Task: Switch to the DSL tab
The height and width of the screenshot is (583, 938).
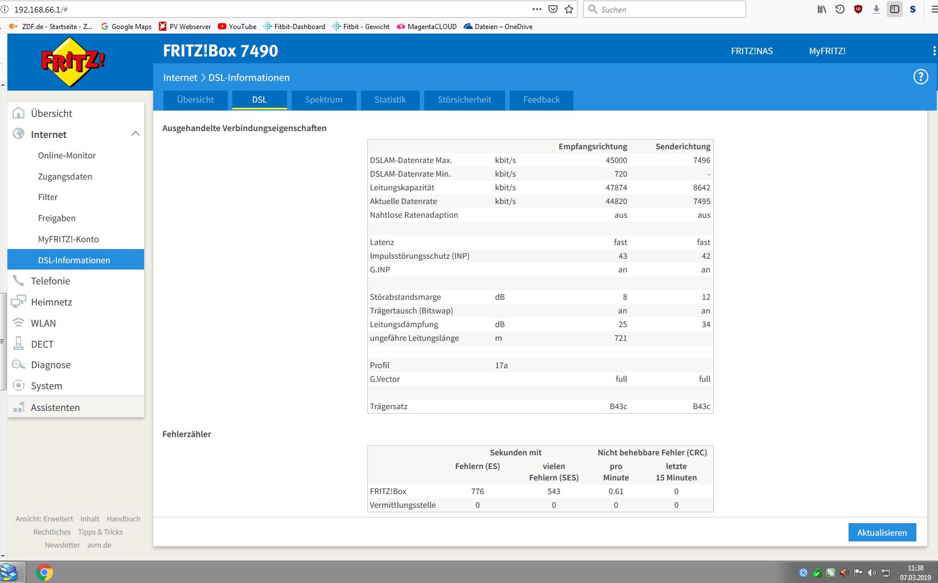Action: 259,100
